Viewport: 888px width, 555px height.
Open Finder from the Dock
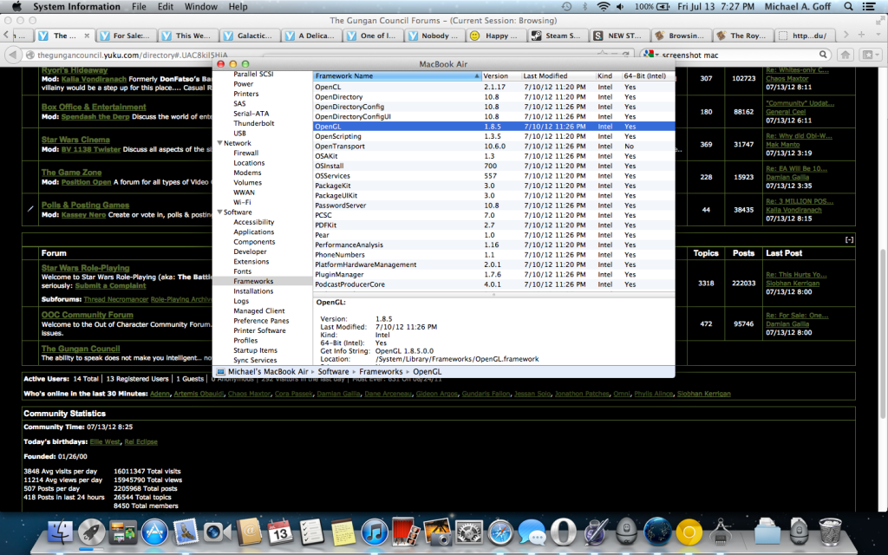60,533
